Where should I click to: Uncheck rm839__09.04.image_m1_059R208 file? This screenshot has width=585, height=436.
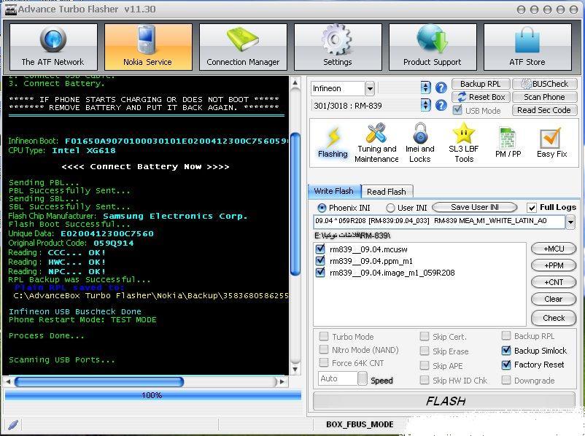[320, 272]
